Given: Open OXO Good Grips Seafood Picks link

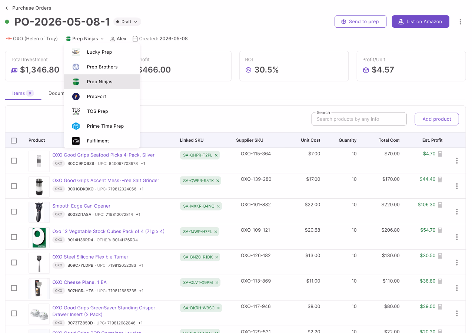Looking at the screenshot, I should point(103,155).
